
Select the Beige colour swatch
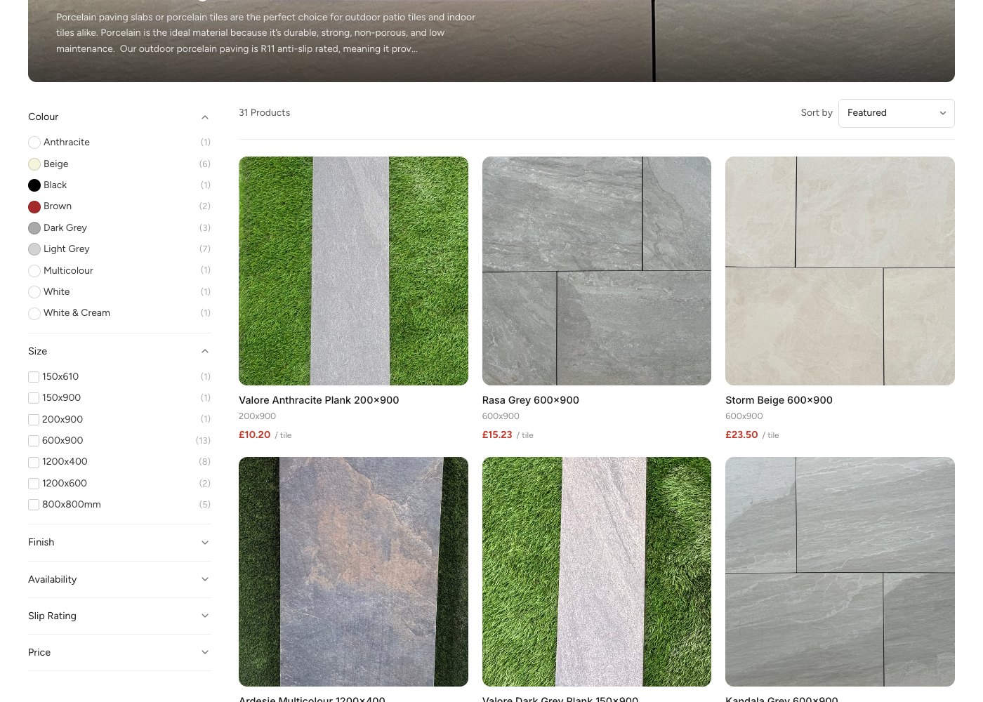pos(34,164)
